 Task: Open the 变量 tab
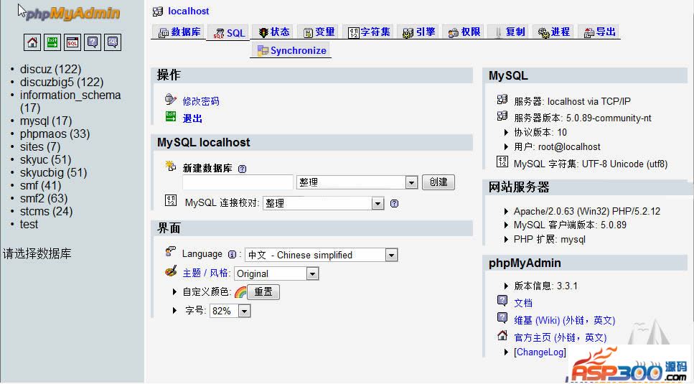tap(319, 32)
